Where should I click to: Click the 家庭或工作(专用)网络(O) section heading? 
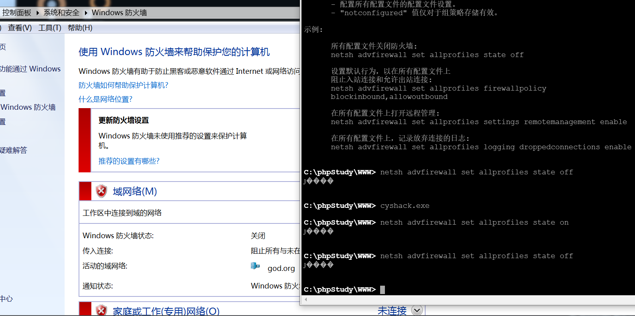[x=166, y=311]
